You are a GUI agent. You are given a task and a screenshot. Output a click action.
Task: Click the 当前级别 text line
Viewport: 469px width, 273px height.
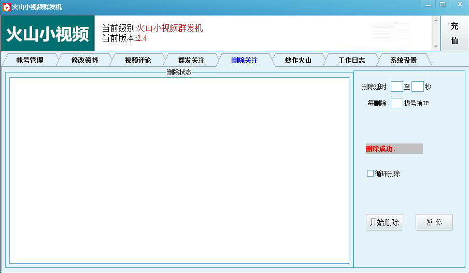pos(152,28)
